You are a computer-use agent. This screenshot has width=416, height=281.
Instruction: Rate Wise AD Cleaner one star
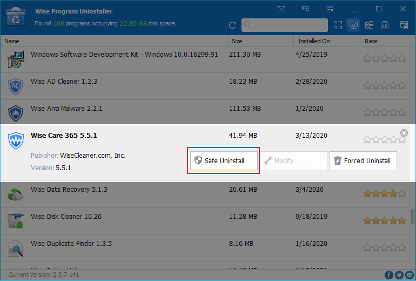tap(367, 85)
